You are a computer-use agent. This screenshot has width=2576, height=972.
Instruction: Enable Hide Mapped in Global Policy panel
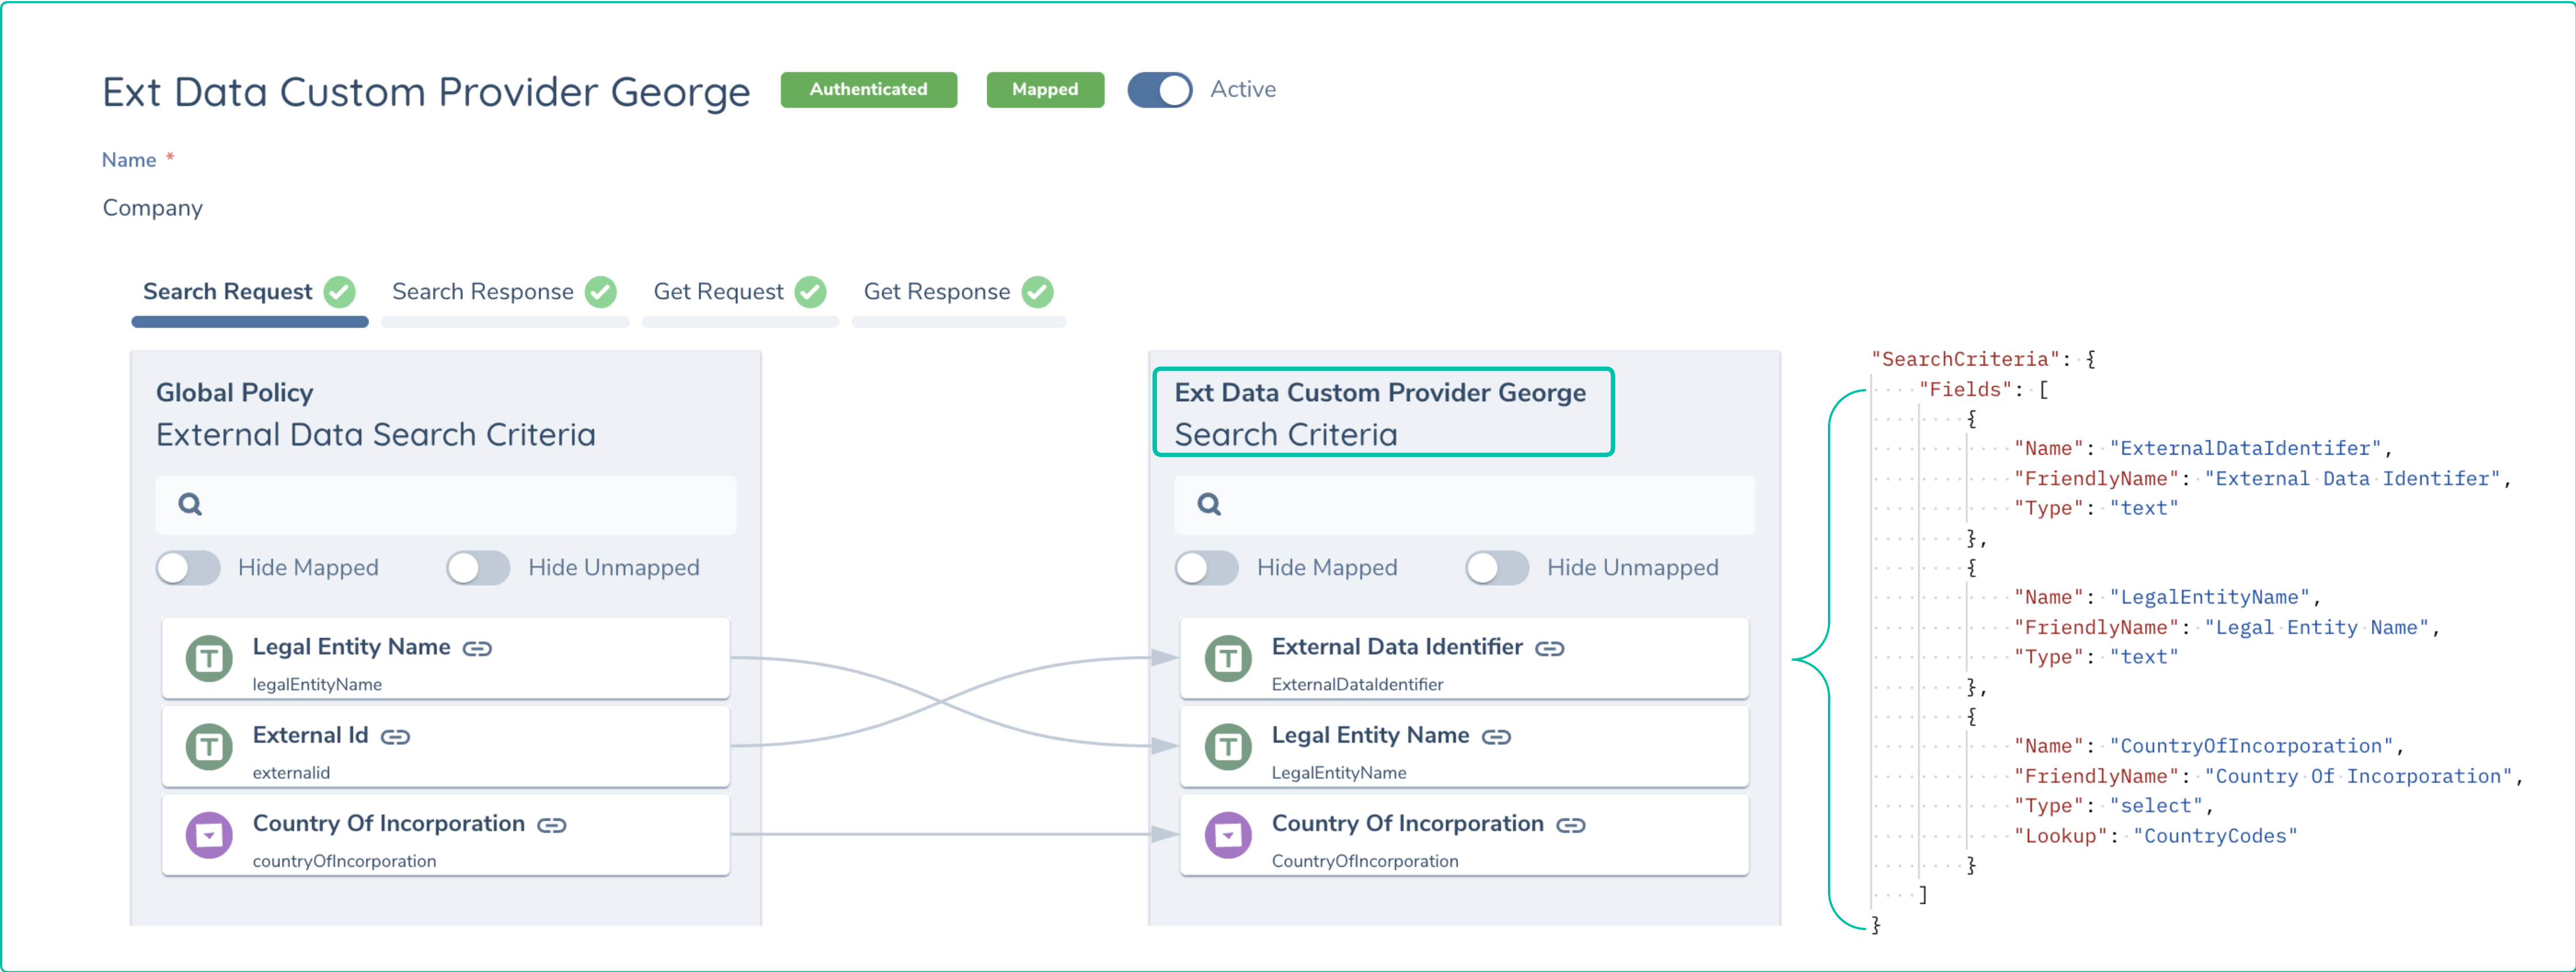[188, 568]
